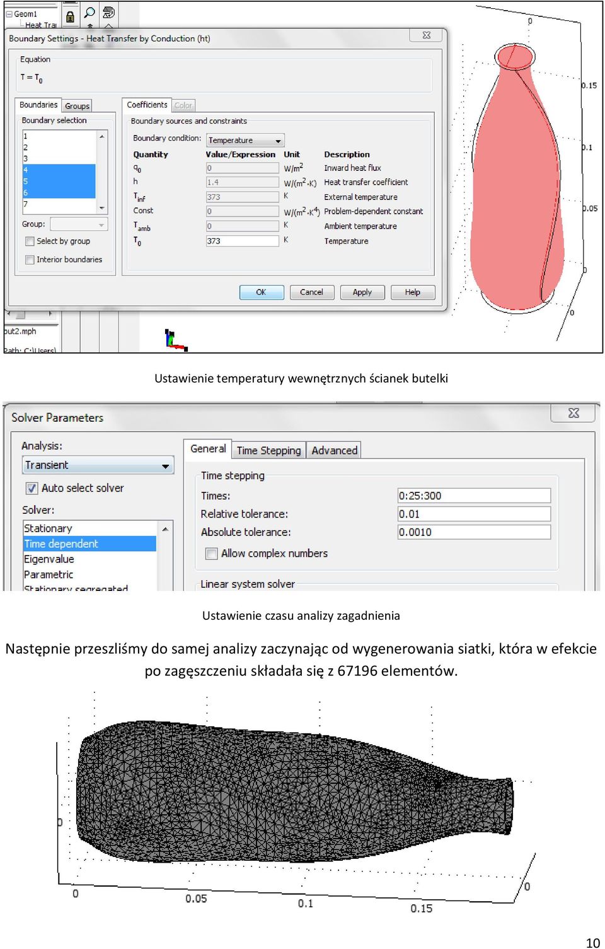Switch to the Boundaries tab
The height and width of the screenshot is (949, 605).
pos(38,105)
